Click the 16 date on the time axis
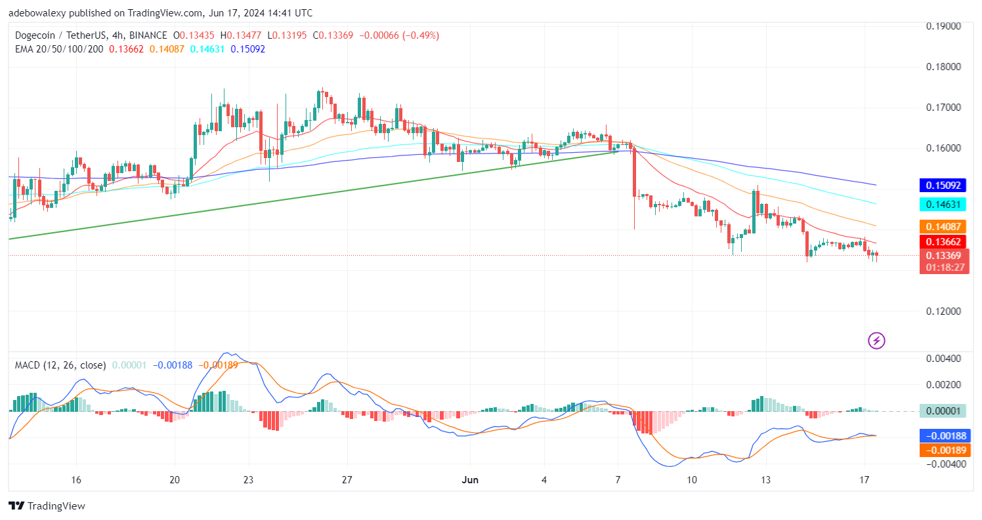The image size is (982, 520). [76, 479]
